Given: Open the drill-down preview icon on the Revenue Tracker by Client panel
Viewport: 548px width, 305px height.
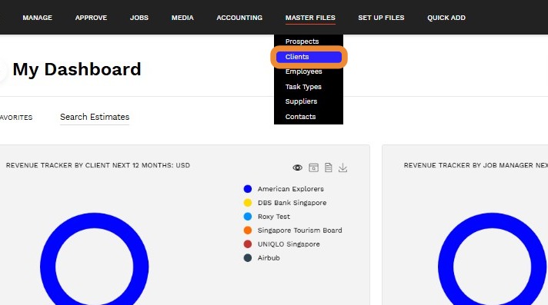Looking at the screenshot, I should pyautogui.click(x=313, y=167).
